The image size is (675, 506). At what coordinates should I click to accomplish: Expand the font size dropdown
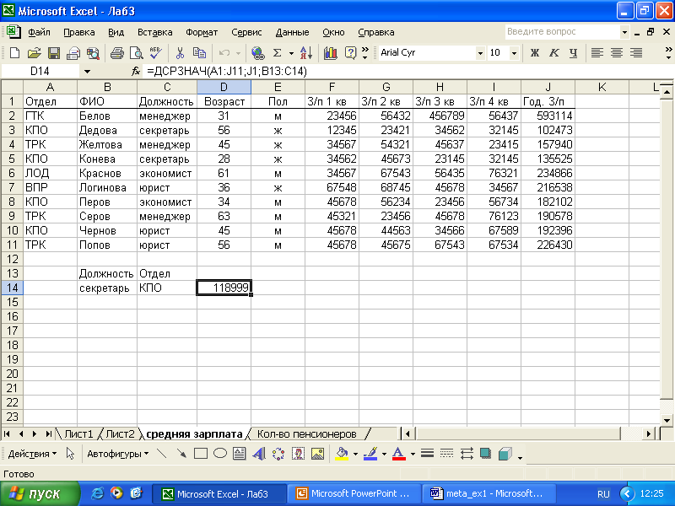515,53
